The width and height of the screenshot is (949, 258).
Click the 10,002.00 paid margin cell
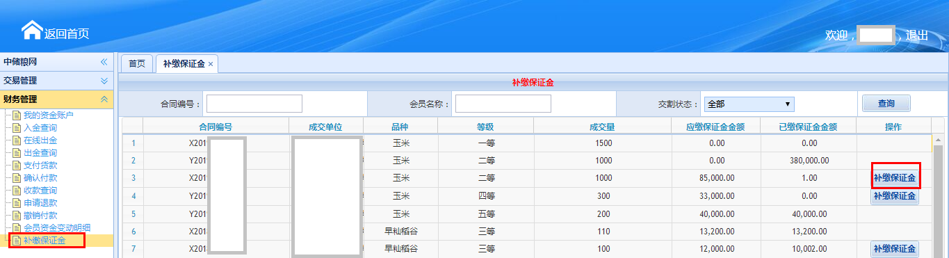click(809, 249)
